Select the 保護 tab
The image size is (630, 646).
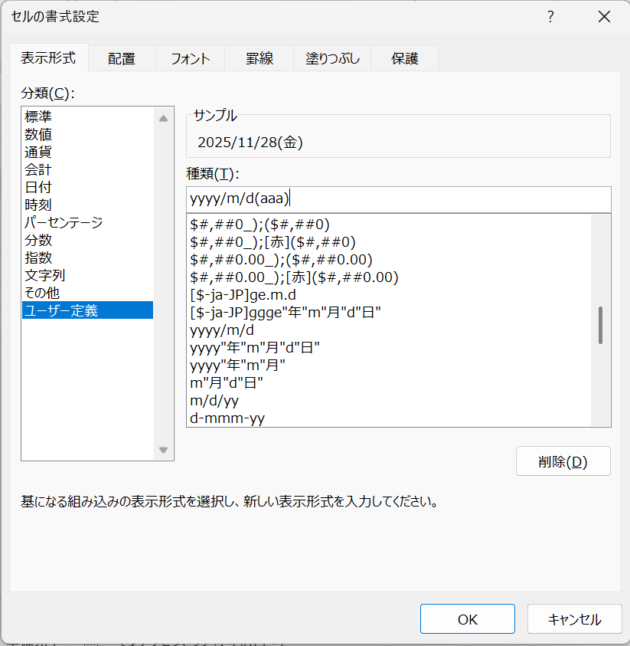pyautogui.click(x=405, y=58)
